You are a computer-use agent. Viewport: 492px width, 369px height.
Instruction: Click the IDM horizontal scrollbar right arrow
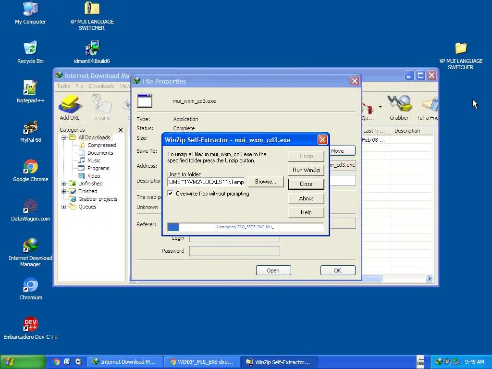pos(429,278)
